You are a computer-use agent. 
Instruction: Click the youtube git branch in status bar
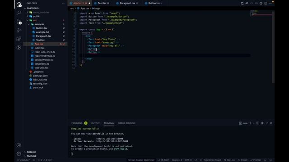(23, 160)
